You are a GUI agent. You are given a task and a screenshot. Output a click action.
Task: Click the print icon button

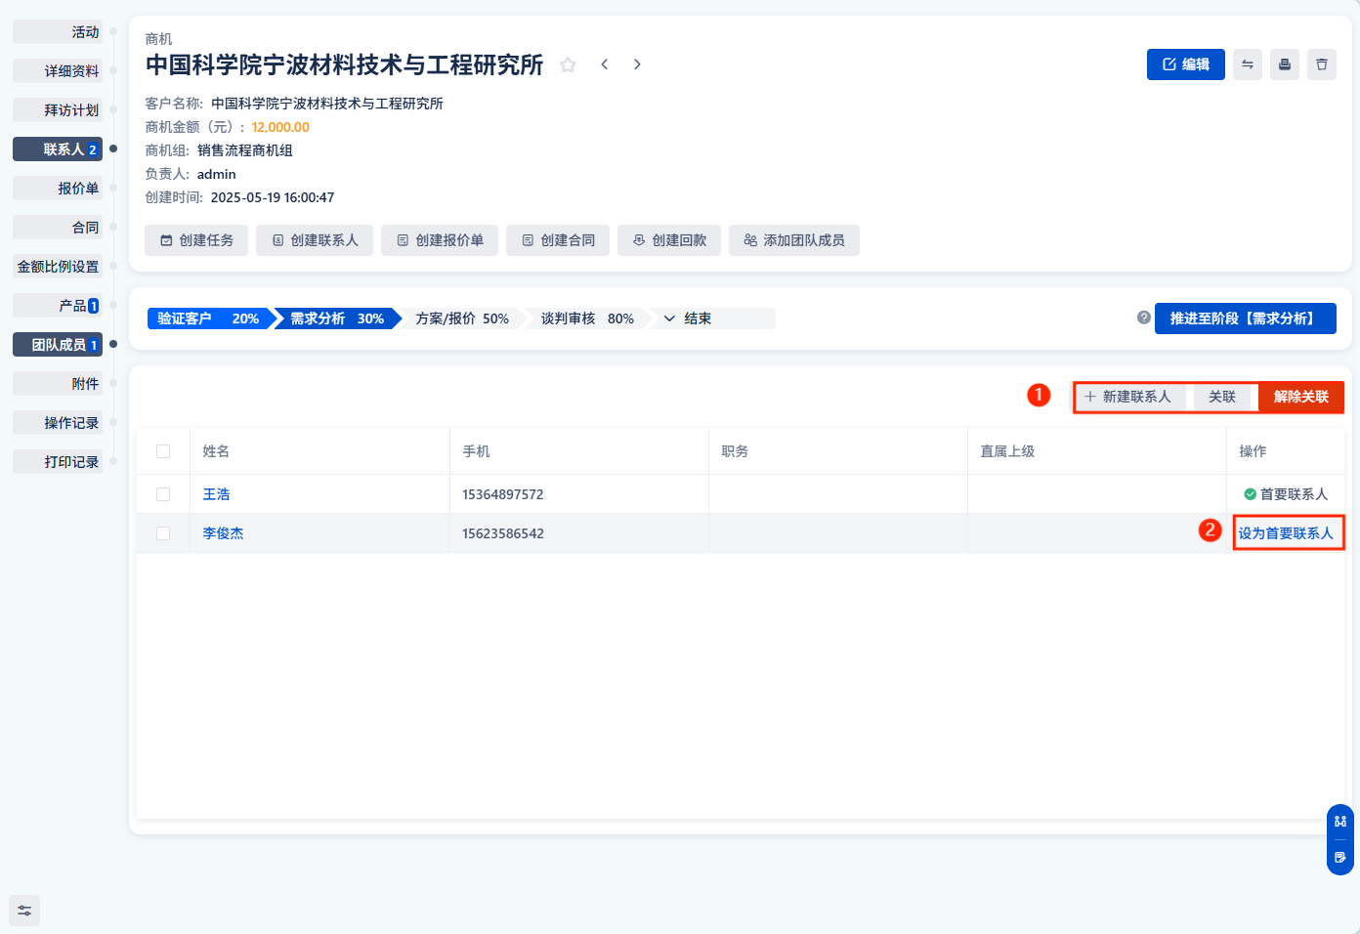[x=1285, y=64]
